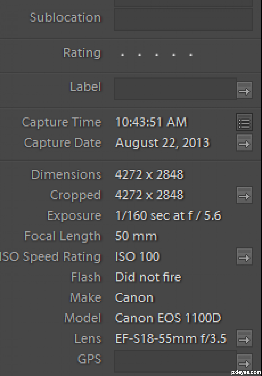
Task: Click the arrow button beside Label field
Action: click(x=244, y=91)
